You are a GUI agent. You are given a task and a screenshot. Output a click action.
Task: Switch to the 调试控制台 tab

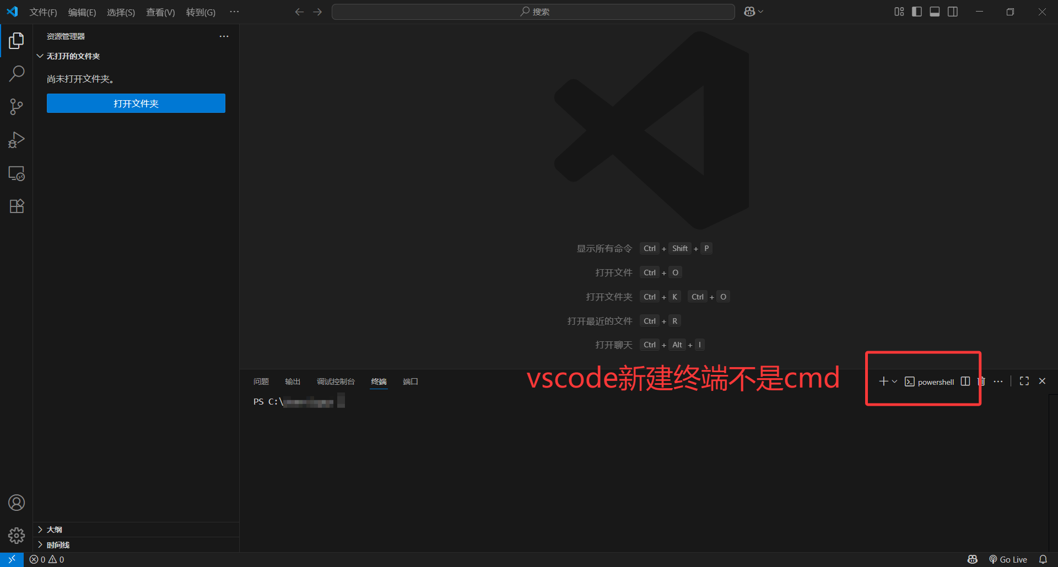[336, 381]
